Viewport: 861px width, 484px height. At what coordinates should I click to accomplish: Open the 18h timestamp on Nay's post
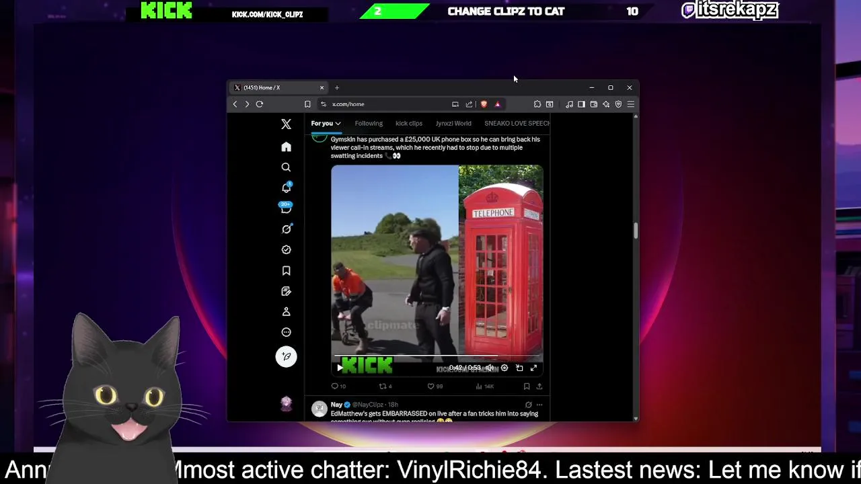tap(393, 405)
